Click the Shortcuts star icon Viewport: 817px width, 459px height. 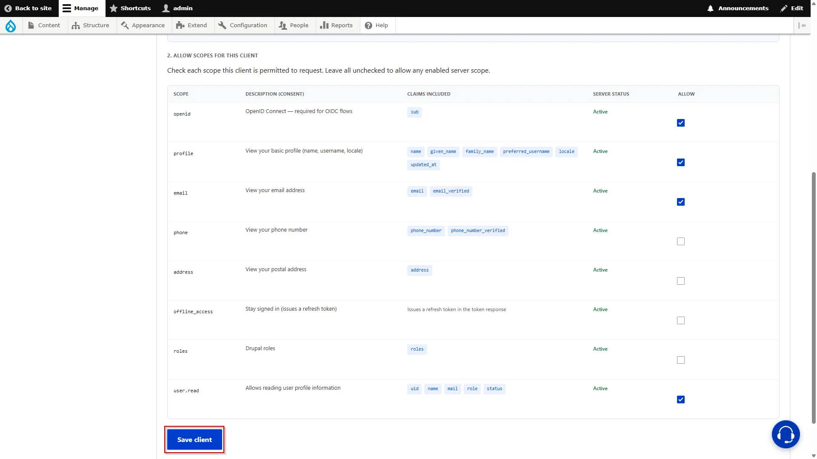pyautogui.click(x=114, y=8)
